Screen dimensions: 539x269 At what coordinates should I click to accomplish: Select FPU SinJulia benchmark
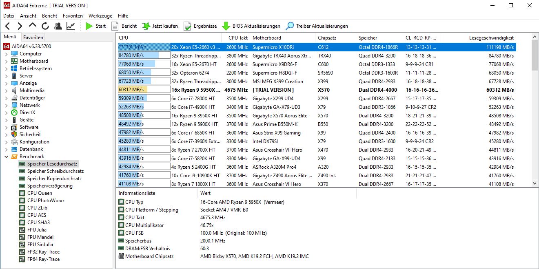coord(40,245)
